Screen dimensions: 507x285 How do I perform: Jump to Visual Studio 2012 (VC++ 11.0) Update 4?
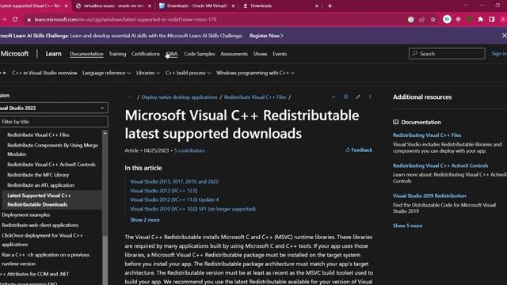pyautogui.click(x=174, y=200)
